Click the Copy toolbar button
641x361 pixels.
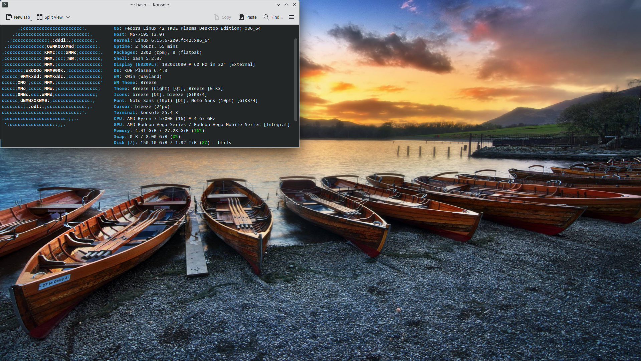(x=222, y=17)
